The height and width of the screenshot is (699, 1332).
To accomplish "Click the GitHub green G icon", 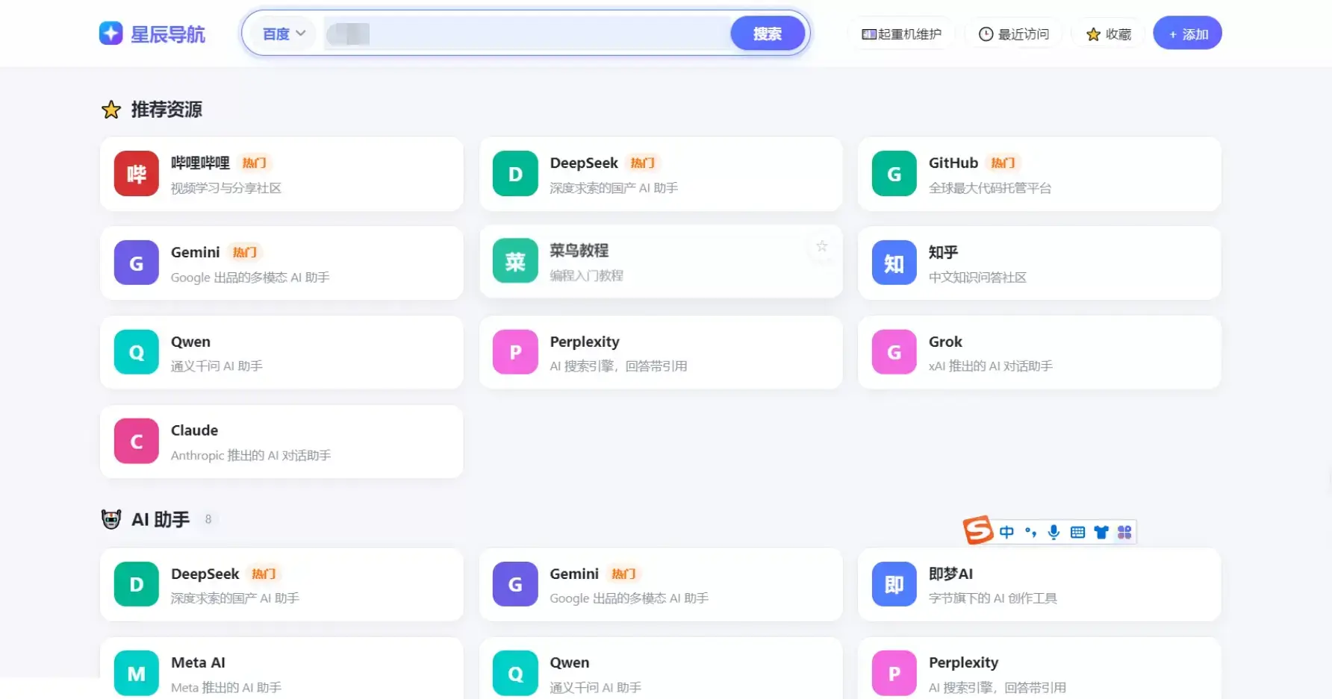I will [x=894, y=174].
